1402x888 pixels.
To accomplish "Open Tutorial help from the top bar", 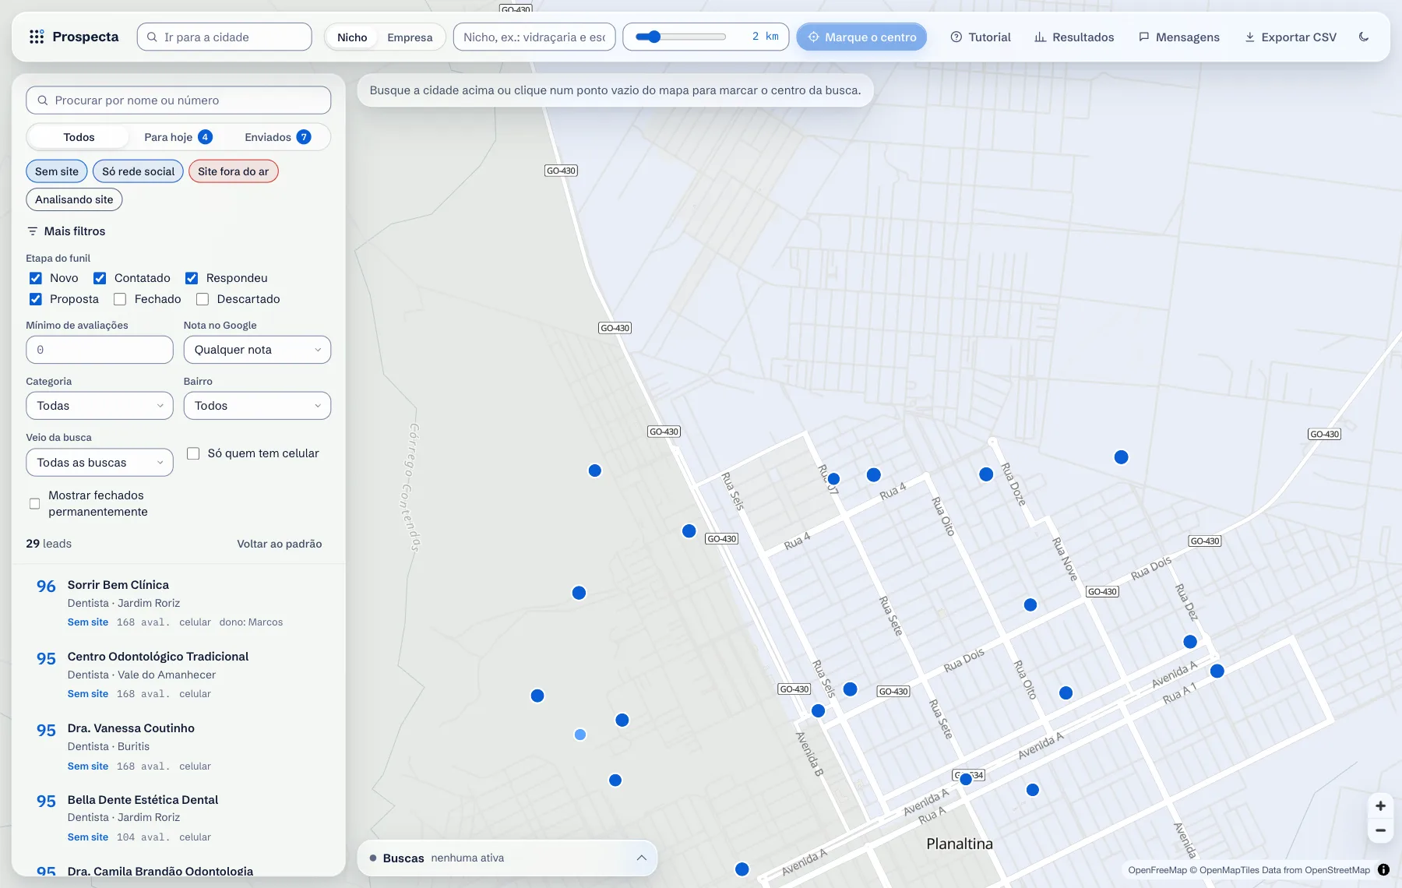I will (981, 37).
